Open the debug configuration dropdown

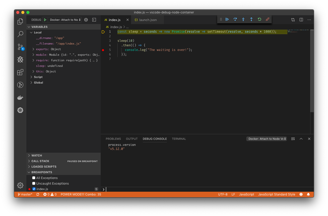65,20
